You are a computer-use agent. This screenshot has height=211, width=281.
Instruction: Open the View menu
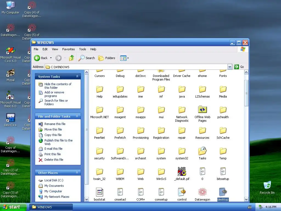(55, 49)
